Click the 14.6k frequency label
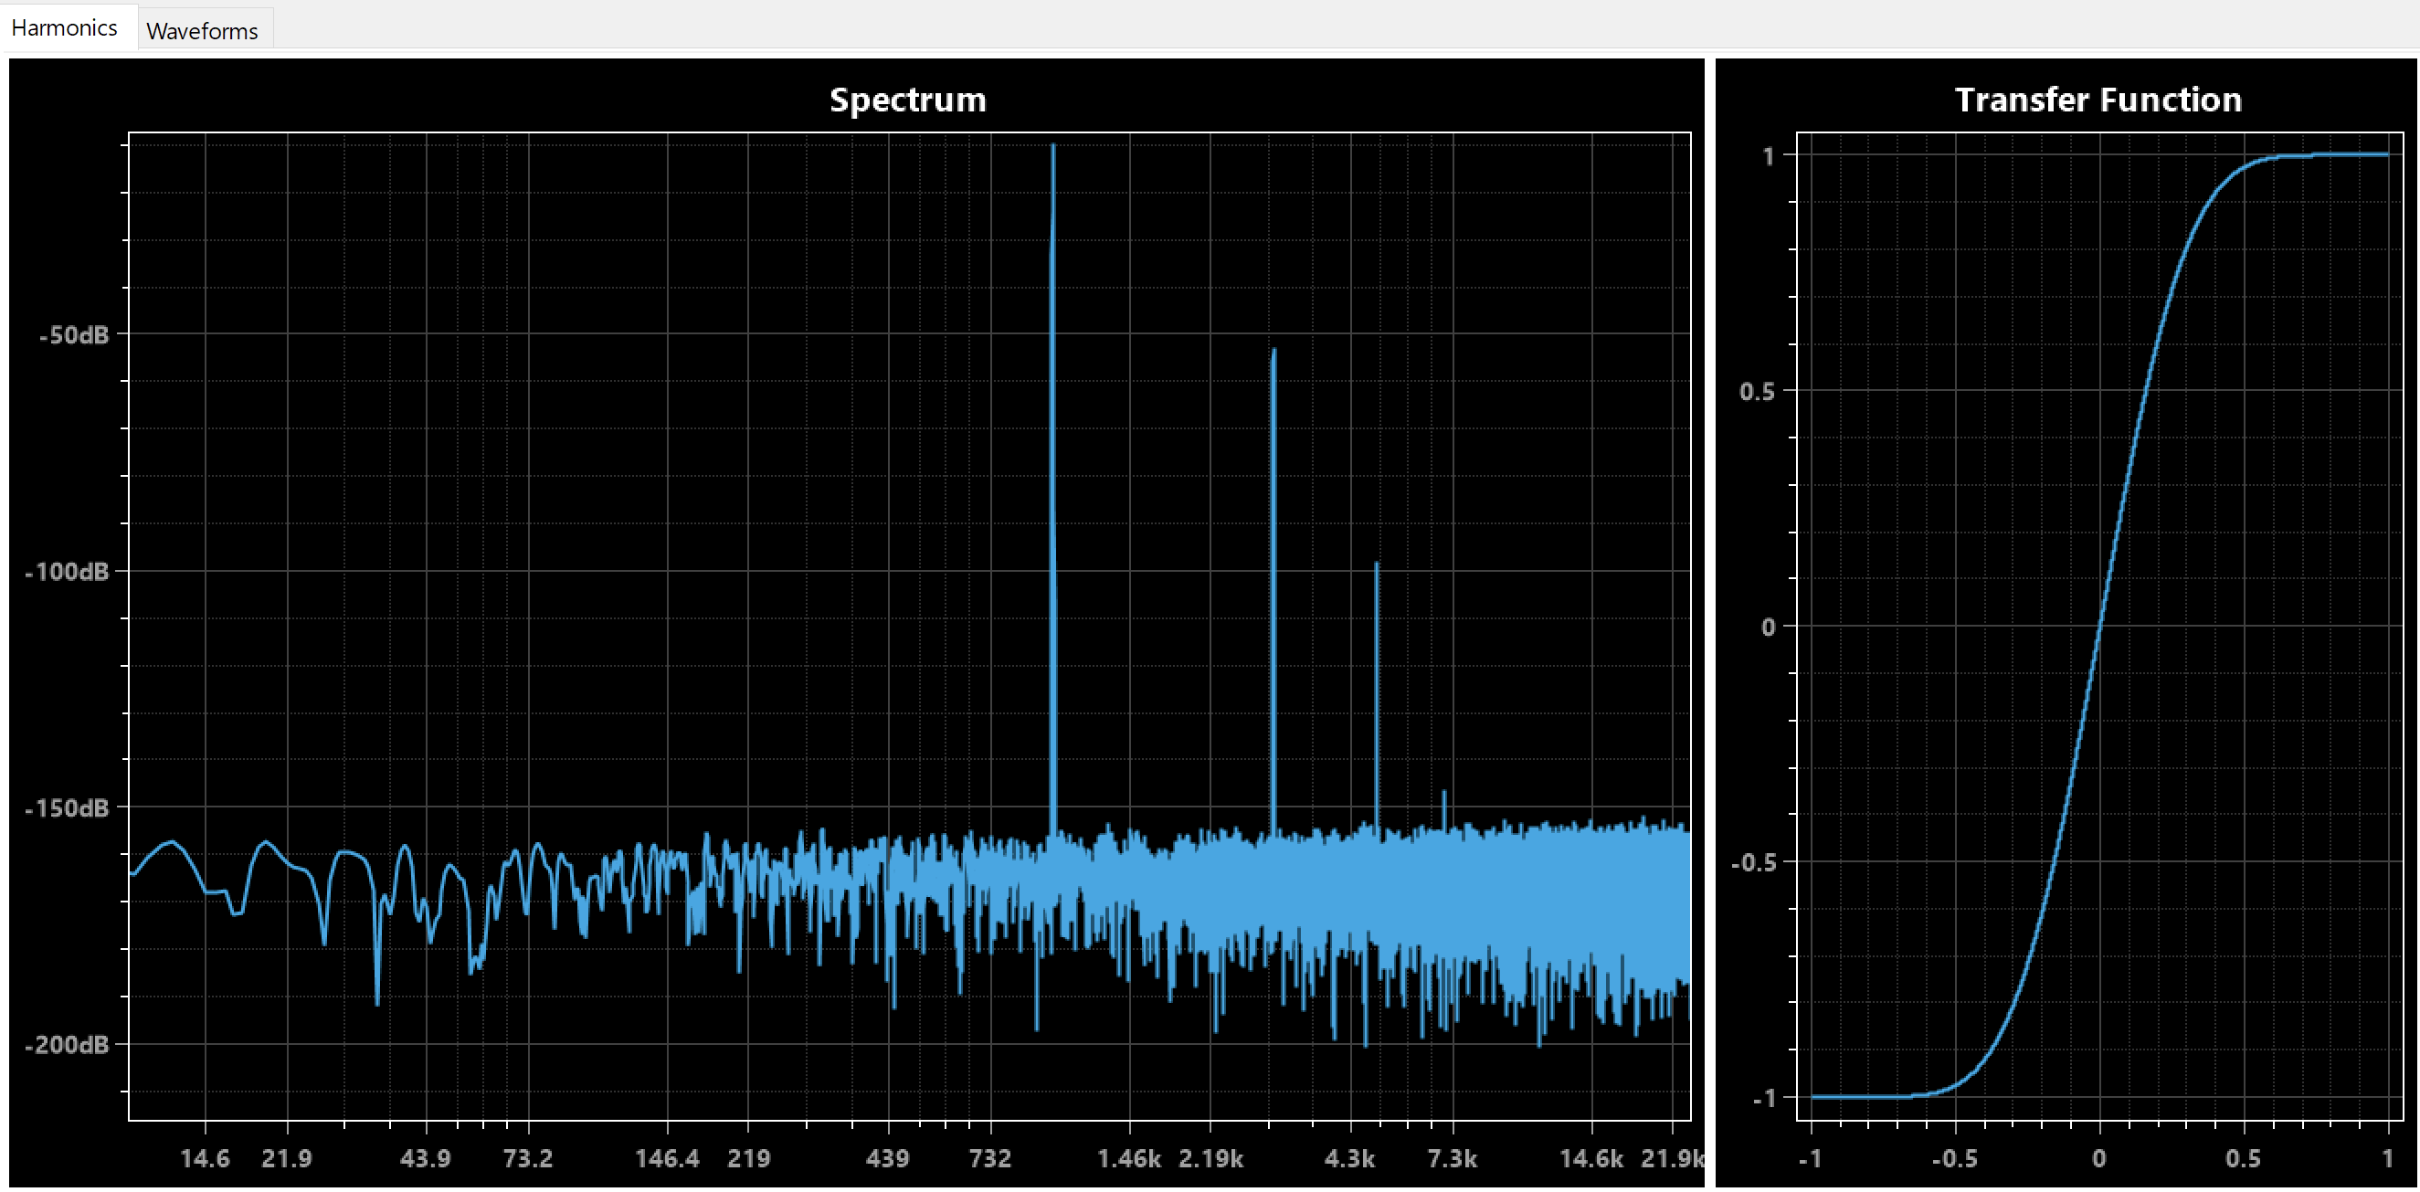 point(1591,1158)
